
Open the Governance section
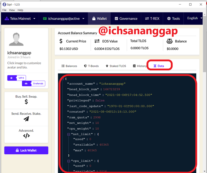(126, 19)
